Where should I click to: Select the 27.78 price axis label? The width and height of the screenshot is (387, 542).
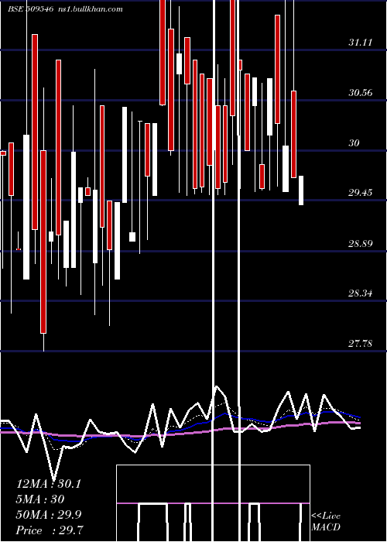click(x=361, y=344)
